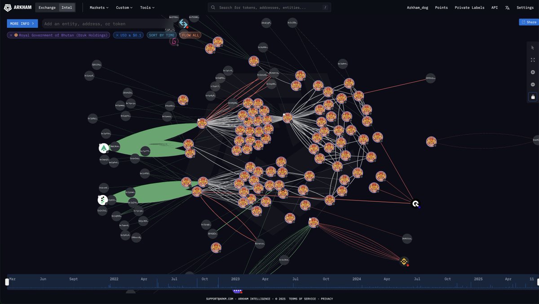The height and width of the screenshot is (304, 539).
Task: Select the blue arrows logo node
Action: click(183, 23)
